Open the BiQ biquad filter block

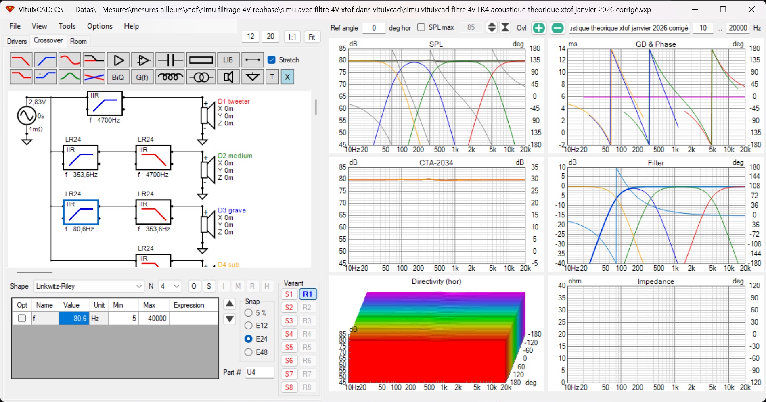coord(118,77)
